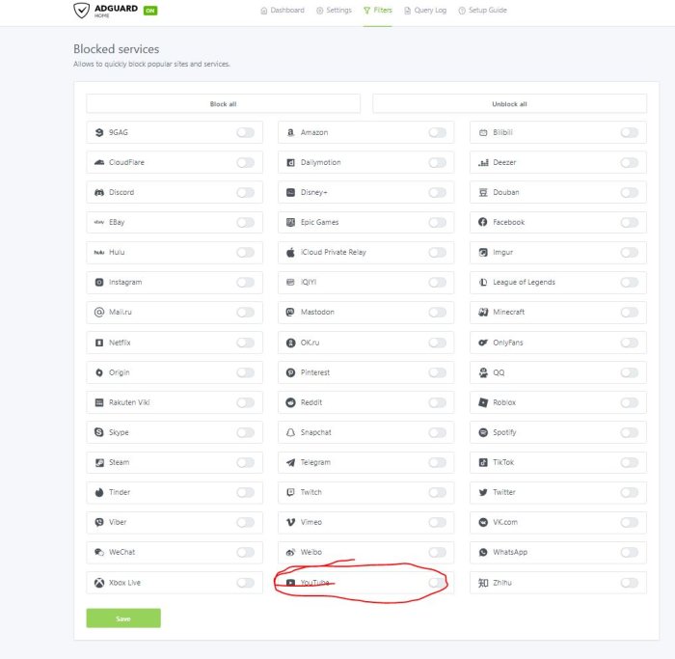Click the 9GAG service icon
This screenshot has width=675, height=659.
pos(99,132)
